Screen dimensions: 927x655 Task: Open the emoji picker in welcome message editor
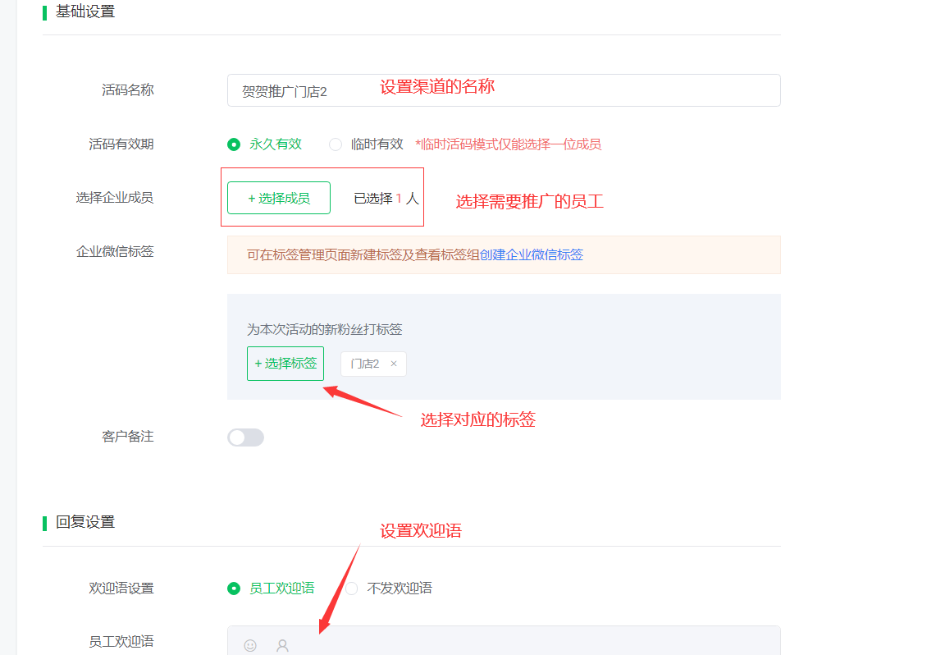click(250, 645)
